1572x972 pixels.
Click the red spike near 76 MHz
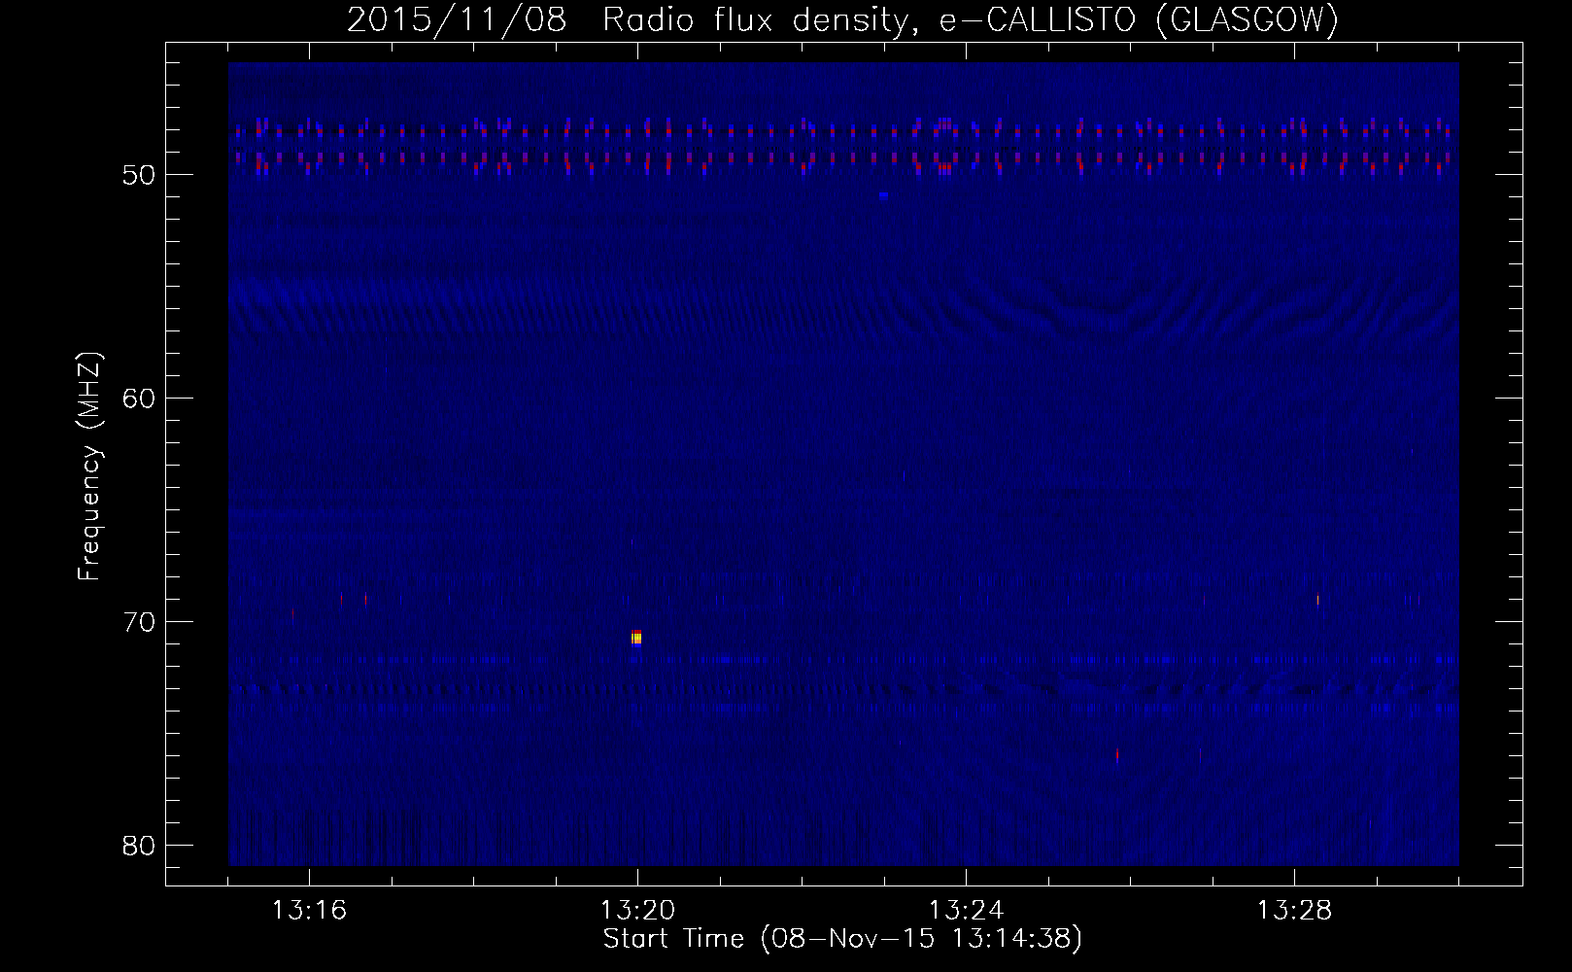coord(1117,754)
